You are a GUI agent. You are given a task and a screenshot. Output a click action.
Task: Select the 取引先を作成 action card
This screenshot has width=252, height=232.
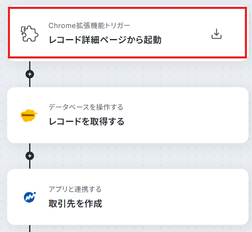(x=128, y=197)
